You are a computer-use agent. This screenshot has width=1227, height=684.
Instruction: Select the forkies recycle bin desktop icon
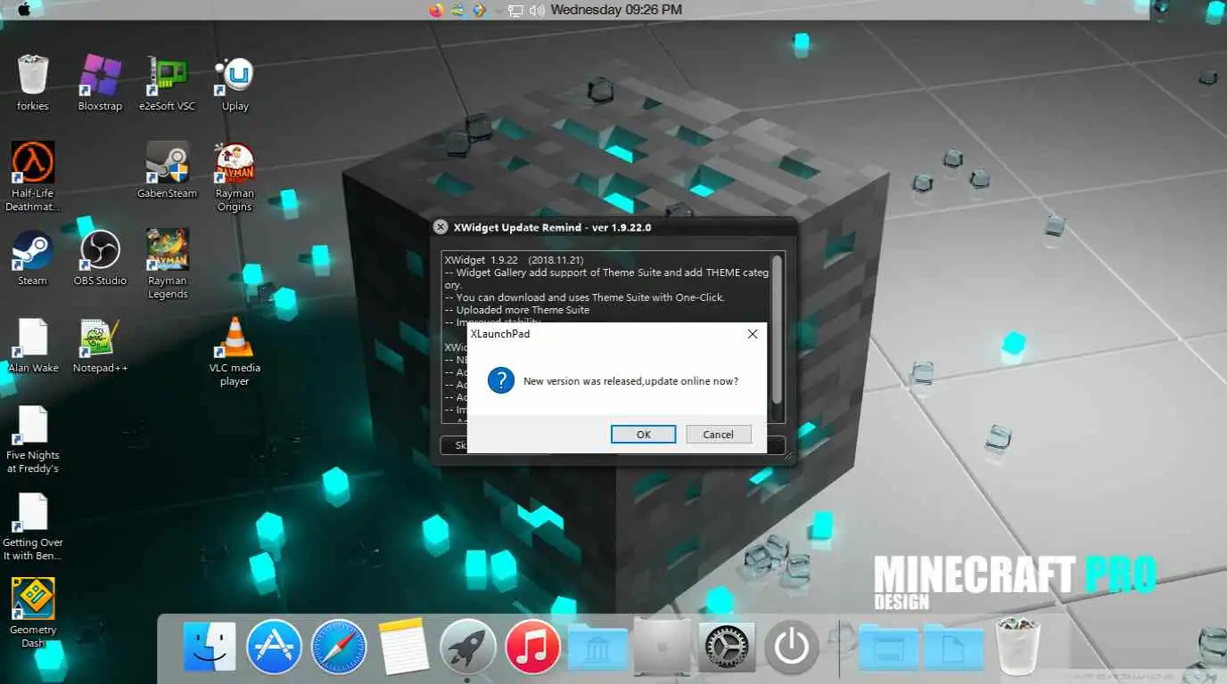[33, 83]
